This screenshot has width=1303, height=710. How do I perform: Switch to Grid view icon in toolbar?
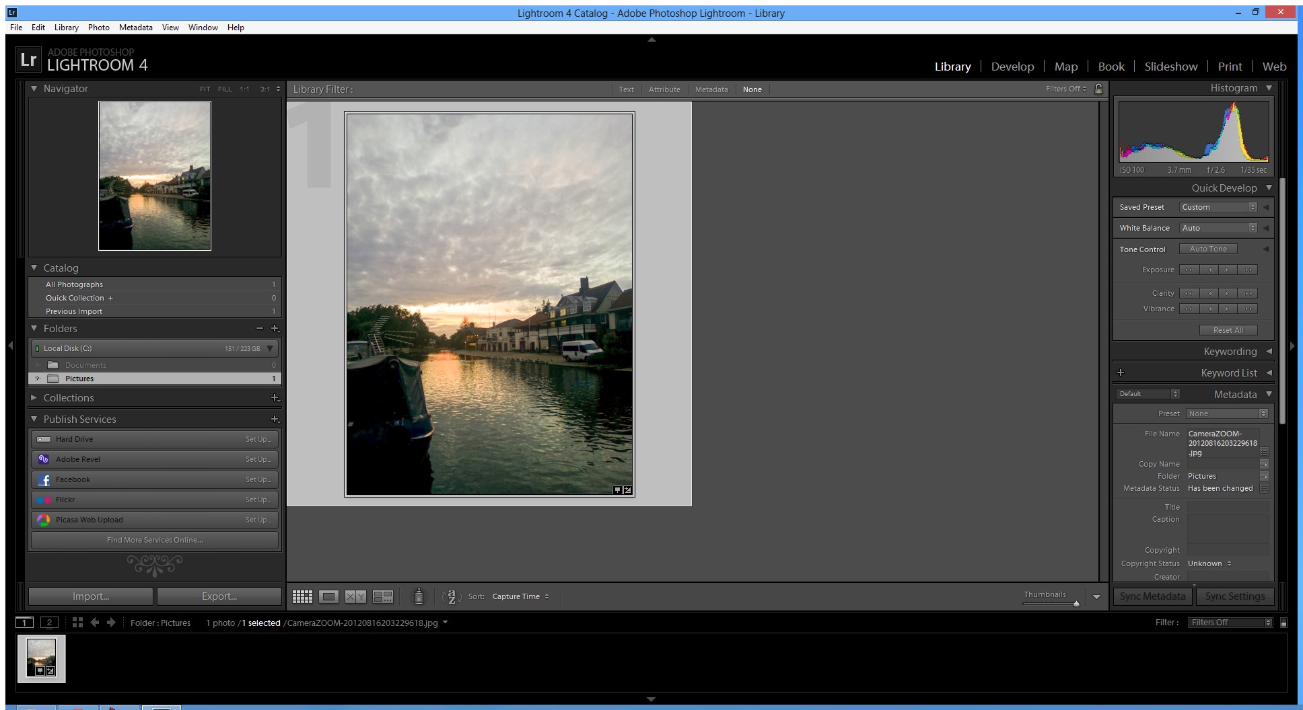pos(302,596)
